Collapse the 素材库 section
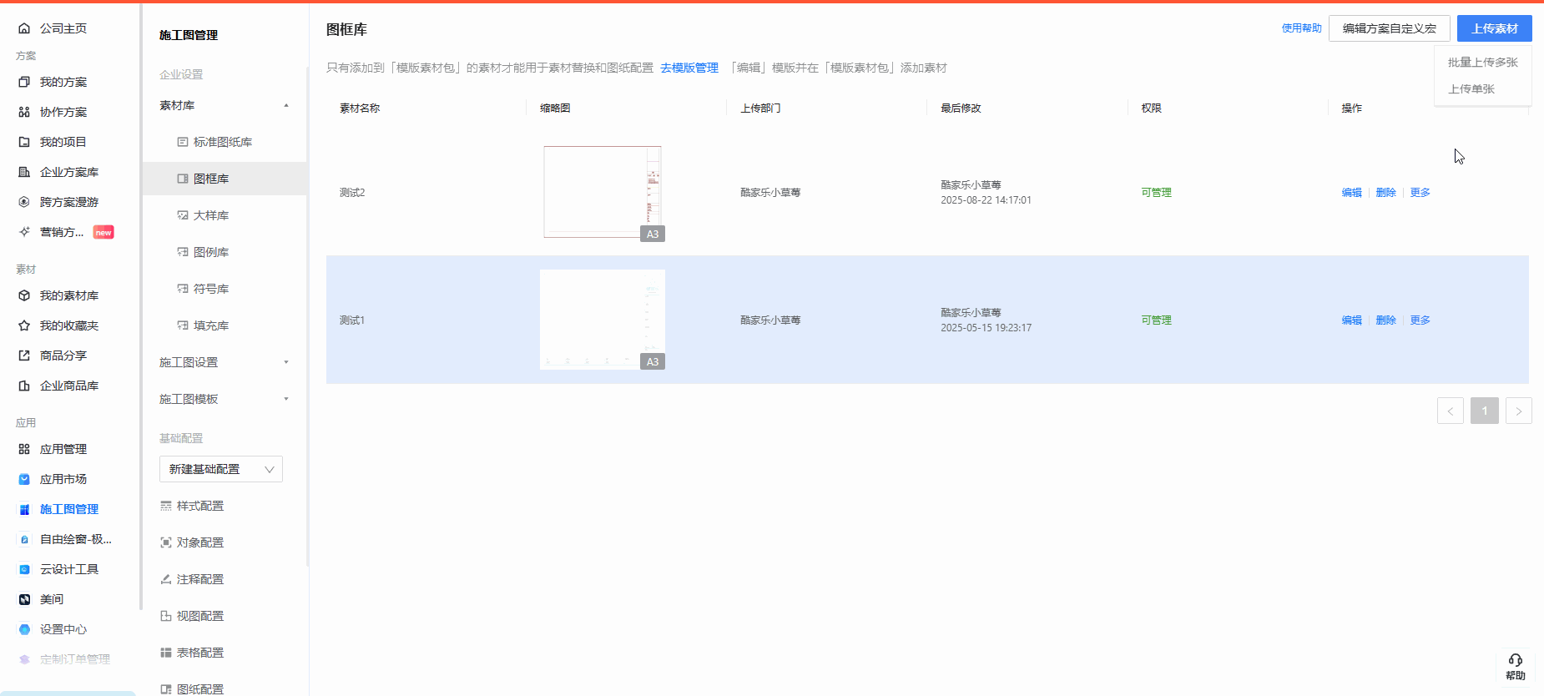 coord(286,105)
